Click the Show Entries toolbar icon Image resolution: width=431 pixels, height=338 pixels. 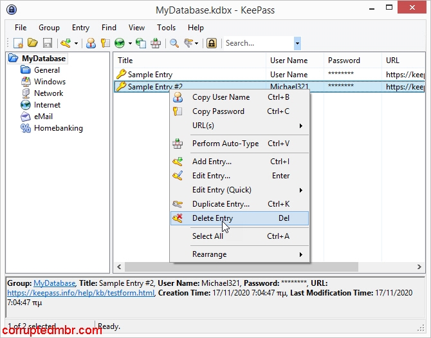189,43
